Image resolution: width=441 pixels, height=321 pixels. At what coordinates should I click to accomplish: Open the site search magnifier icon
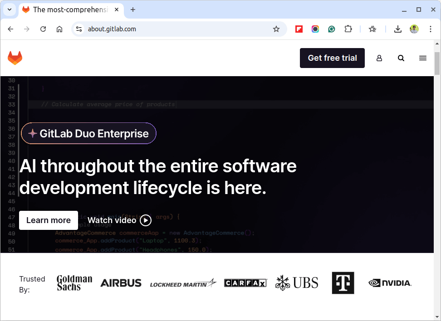(401, 58)
